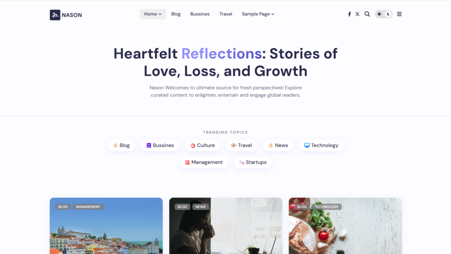Screen dimensions: 451x254
Task: Open the Blog nav menu item
Action: coord(176,14)
